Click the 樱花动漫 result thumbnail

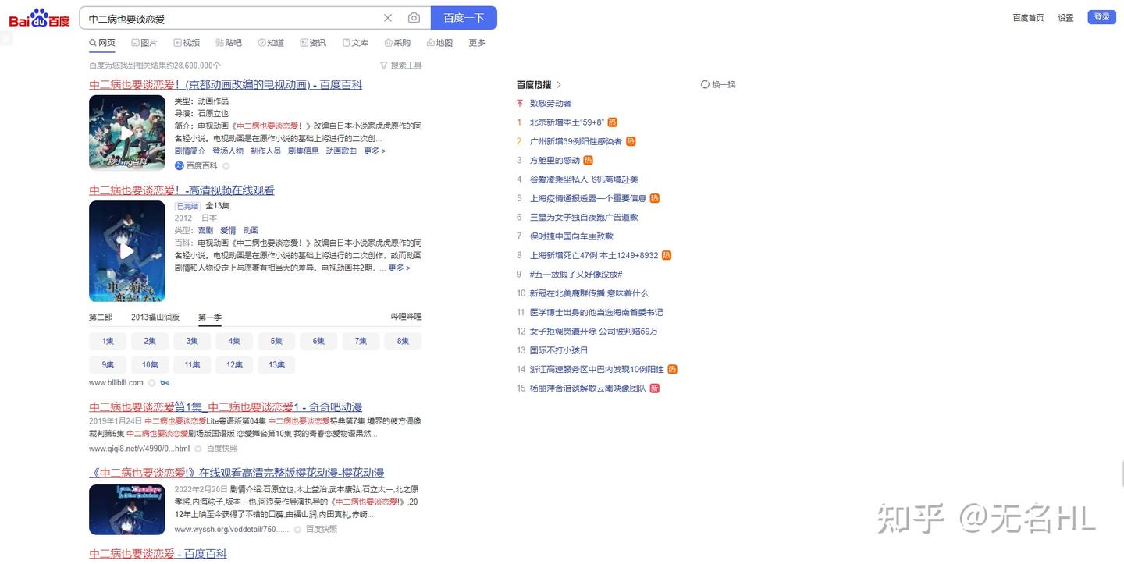pos(127,509)
